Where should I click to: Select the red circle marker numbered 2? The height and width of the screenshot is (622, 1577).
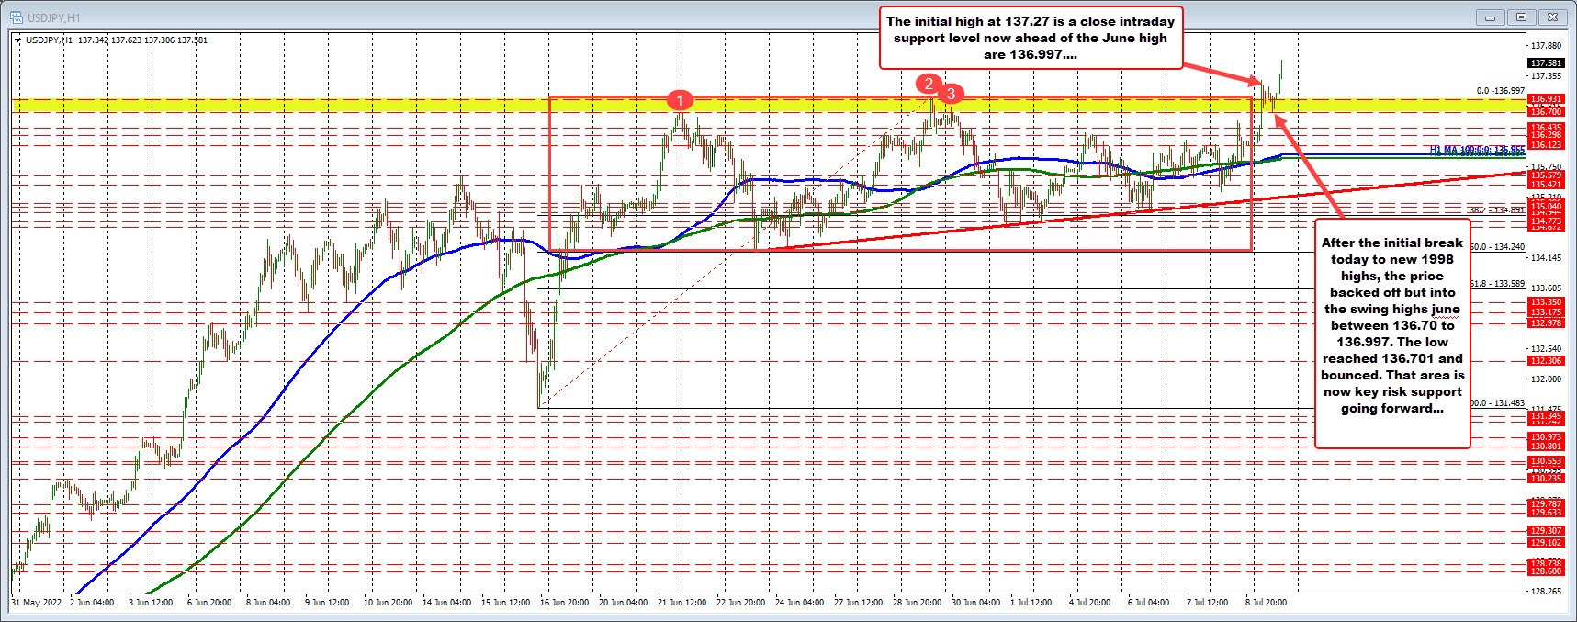point(929,85)
